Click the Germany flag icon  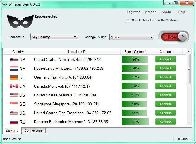coord(14,77)
